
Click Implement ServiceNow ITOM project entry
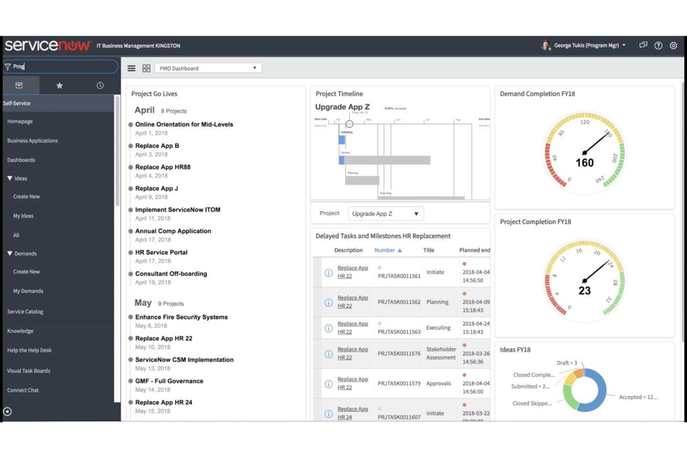[178, 210]
